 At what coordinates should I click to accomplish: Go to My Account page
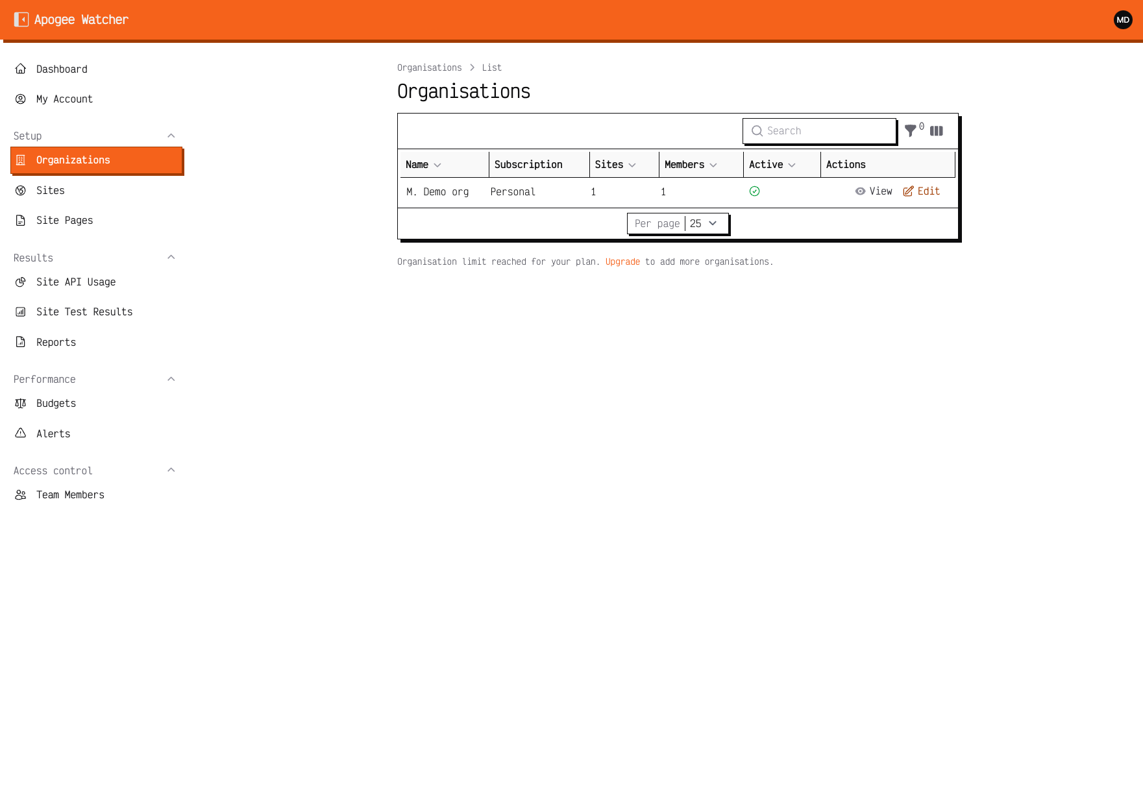coord(97,99)
